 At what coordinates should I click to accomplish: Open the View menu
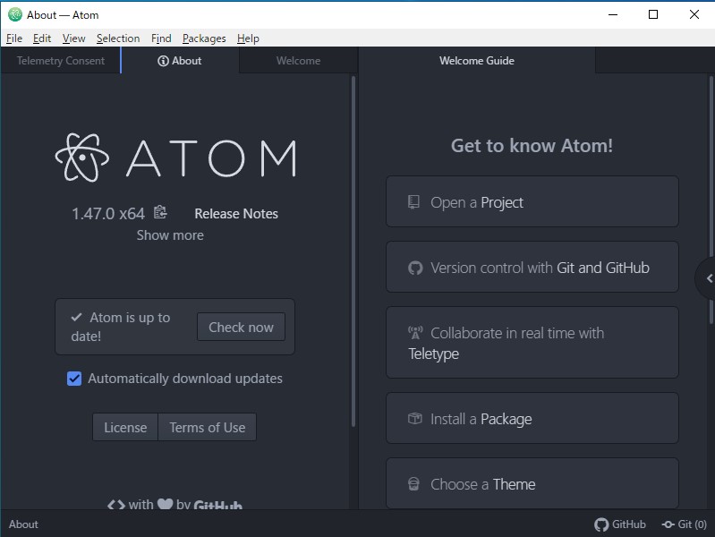(74, 38)
